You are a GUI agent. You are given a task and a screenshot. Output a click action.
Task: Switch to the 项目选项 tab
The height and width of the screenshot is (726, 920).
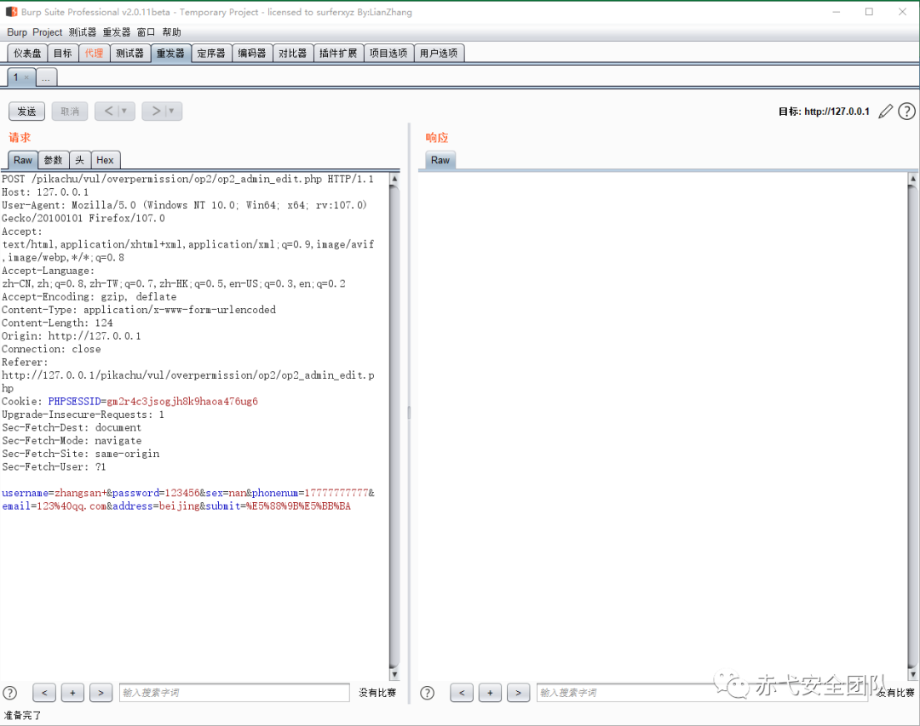[388, 54]
